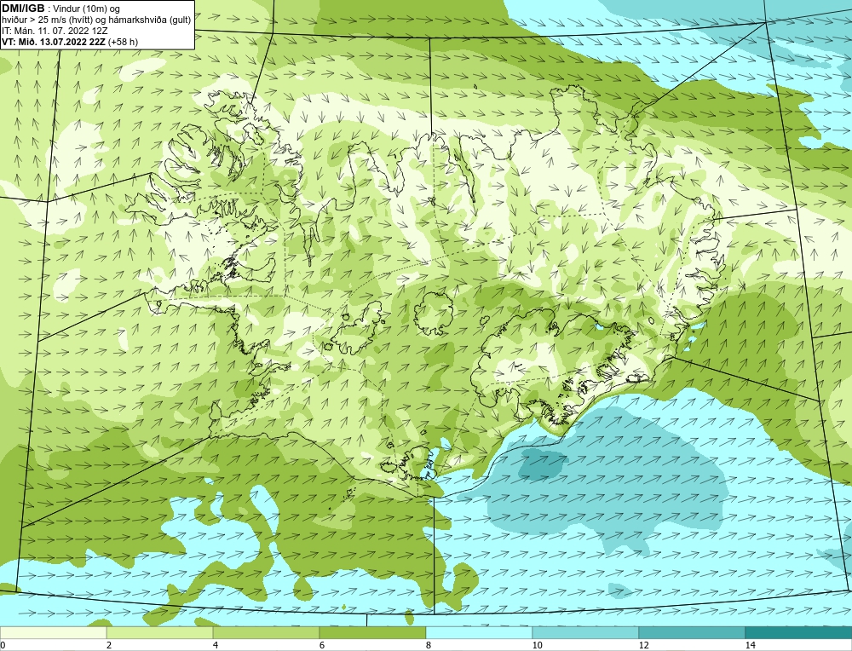852x651 pixels.
Task: Click the '4' scale label
Action: click(216, 645)
